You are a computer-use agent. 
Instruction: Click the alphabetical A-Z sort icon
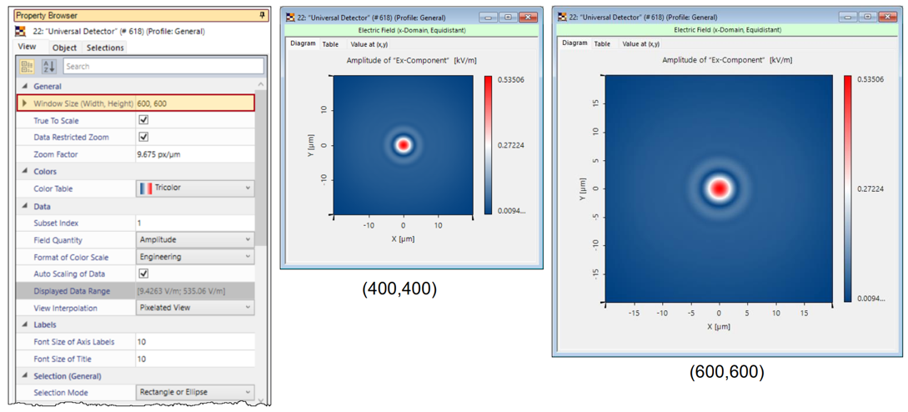coord(48,67)
